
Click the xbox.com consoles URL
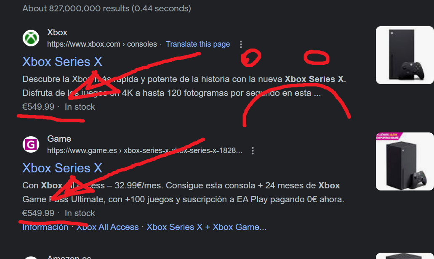pyautogui.click(x=102, y=44)
